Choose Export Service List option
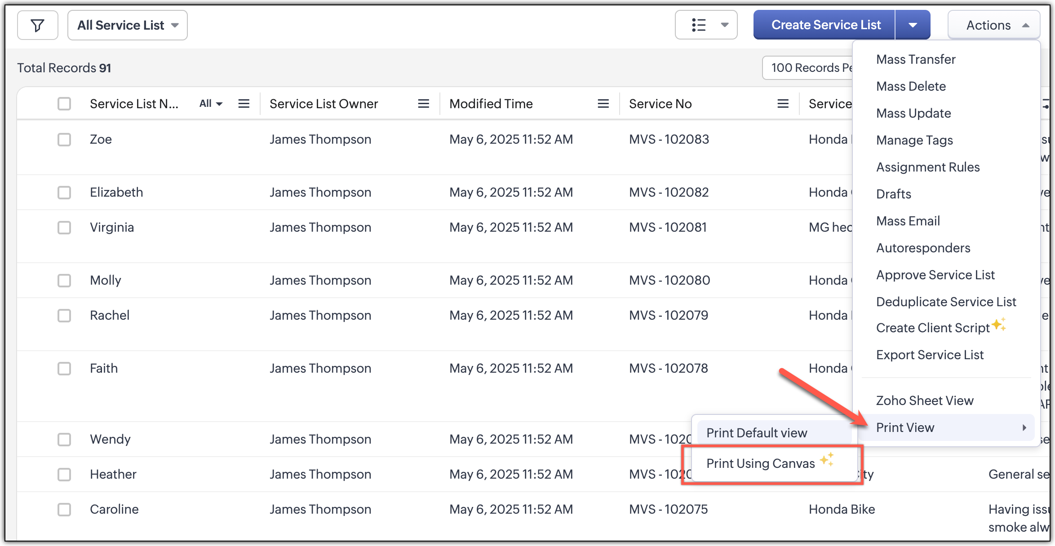This screenshot has height=546, width=1055. 930,355
